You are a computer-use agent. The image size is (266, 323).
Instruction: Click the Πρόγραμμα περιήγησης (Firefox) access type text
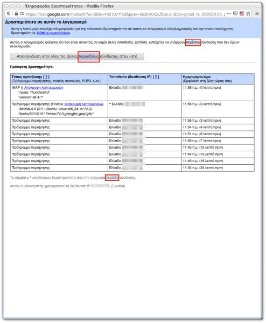pos(37,104)
